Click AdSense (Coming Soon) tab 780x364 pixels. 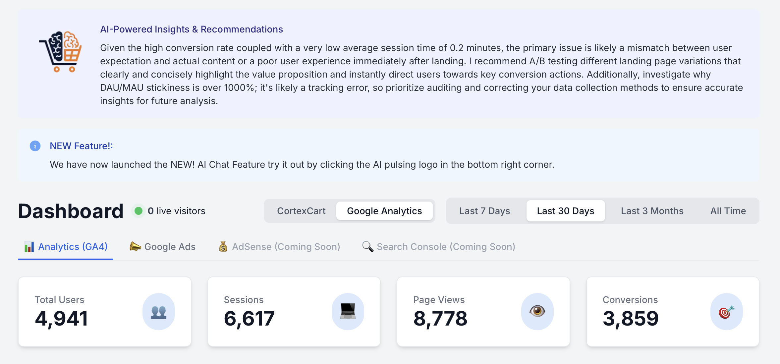point(286,247)
